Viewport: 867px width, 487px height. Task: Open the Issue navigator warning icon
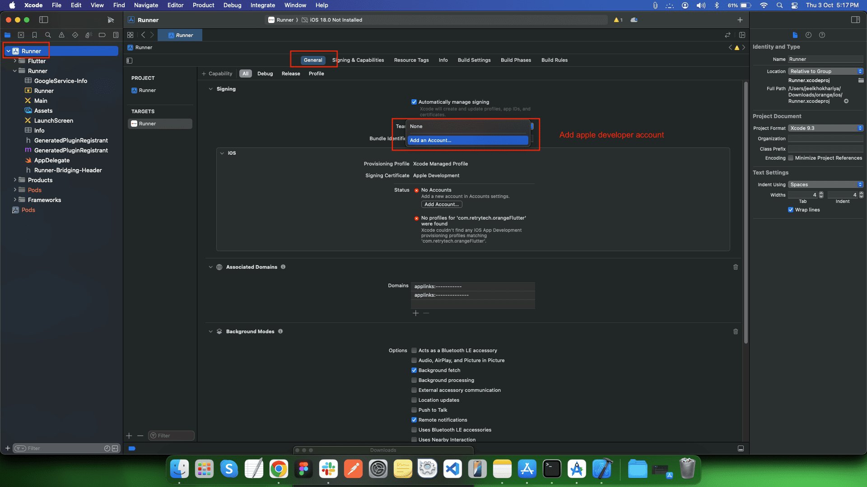point(61,35)
